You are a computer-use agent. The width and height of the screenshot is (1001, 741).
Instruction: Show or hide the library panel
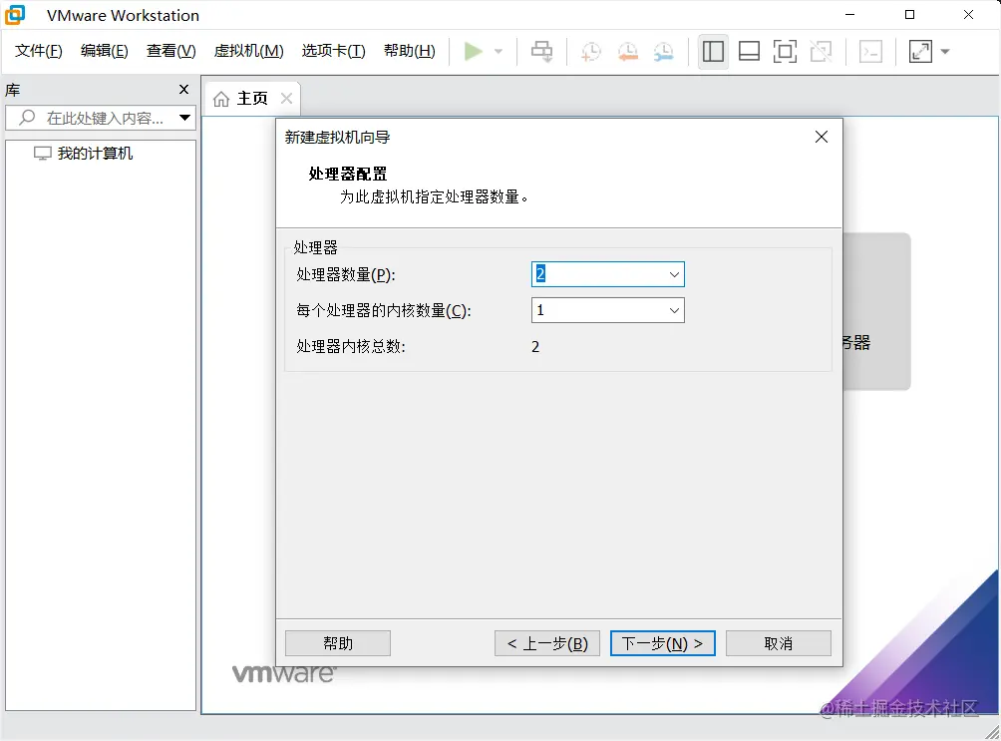tap(713, 51)
